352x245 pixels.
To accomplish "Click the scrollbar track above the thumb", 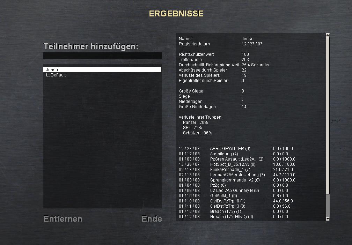I will point(328,115).
